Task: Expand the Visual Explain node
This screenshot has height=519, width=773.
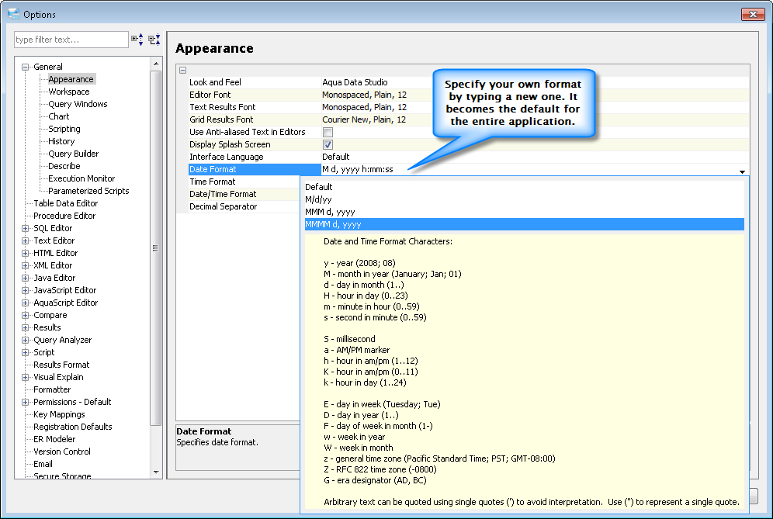Action: point(25,378)
